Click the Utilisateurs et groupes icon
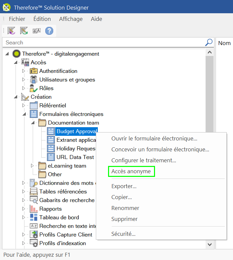 coord(34,79)
